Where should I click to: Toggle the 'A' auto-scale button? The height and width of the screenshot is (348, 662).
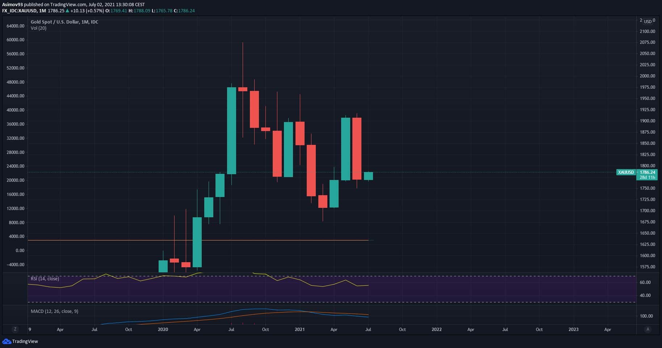click(648, 329)
